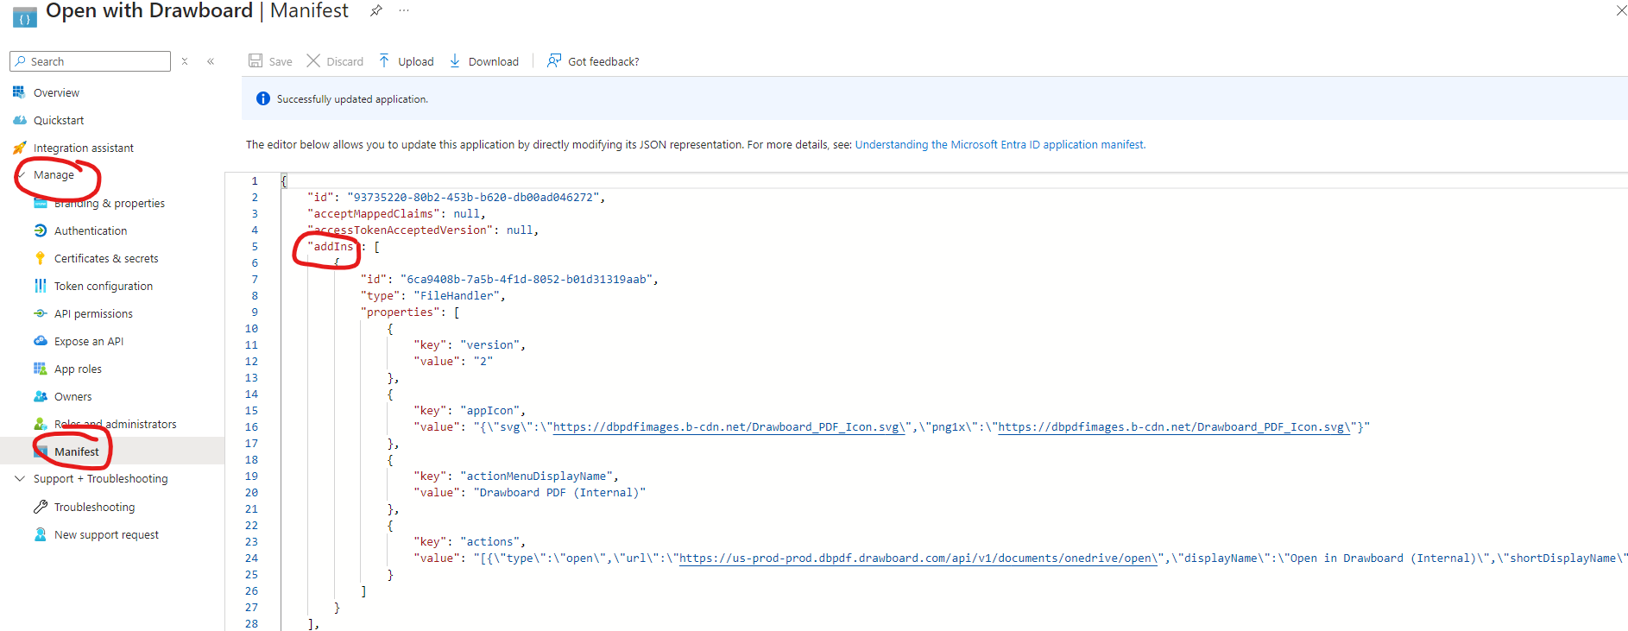Close the Manifest blade
The image size is (1628, 631).
click(x=1621, y=10)
